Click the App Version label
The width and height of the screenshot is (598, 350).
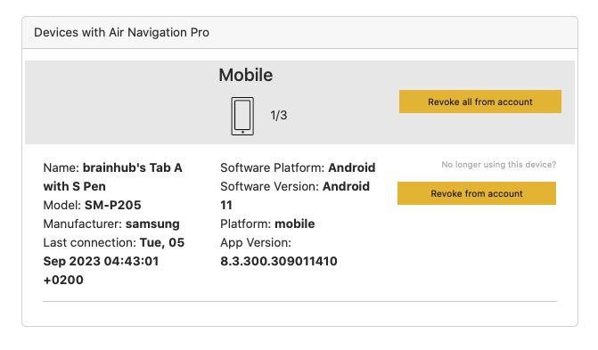[x=256, y=242]
